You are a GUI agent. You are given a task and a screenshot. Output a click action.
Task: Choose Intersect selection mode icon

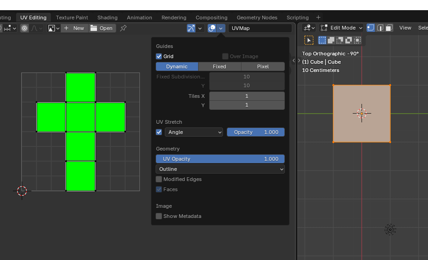pyautogui.click(x=357, y=41)
